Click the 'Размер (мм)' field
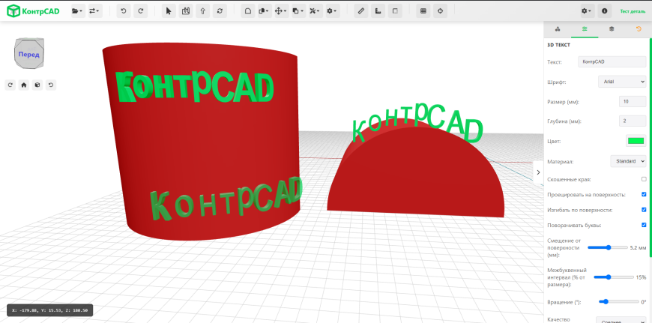Image resolution: width=652 pixels, height=323 pixels. pyautogui.click(x=633, y=101)
